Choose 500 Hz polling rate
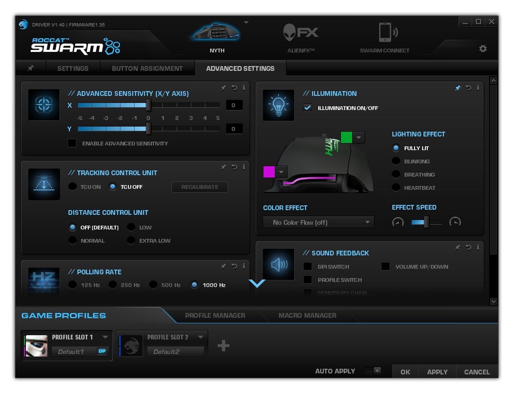 [x=153, y=285]
